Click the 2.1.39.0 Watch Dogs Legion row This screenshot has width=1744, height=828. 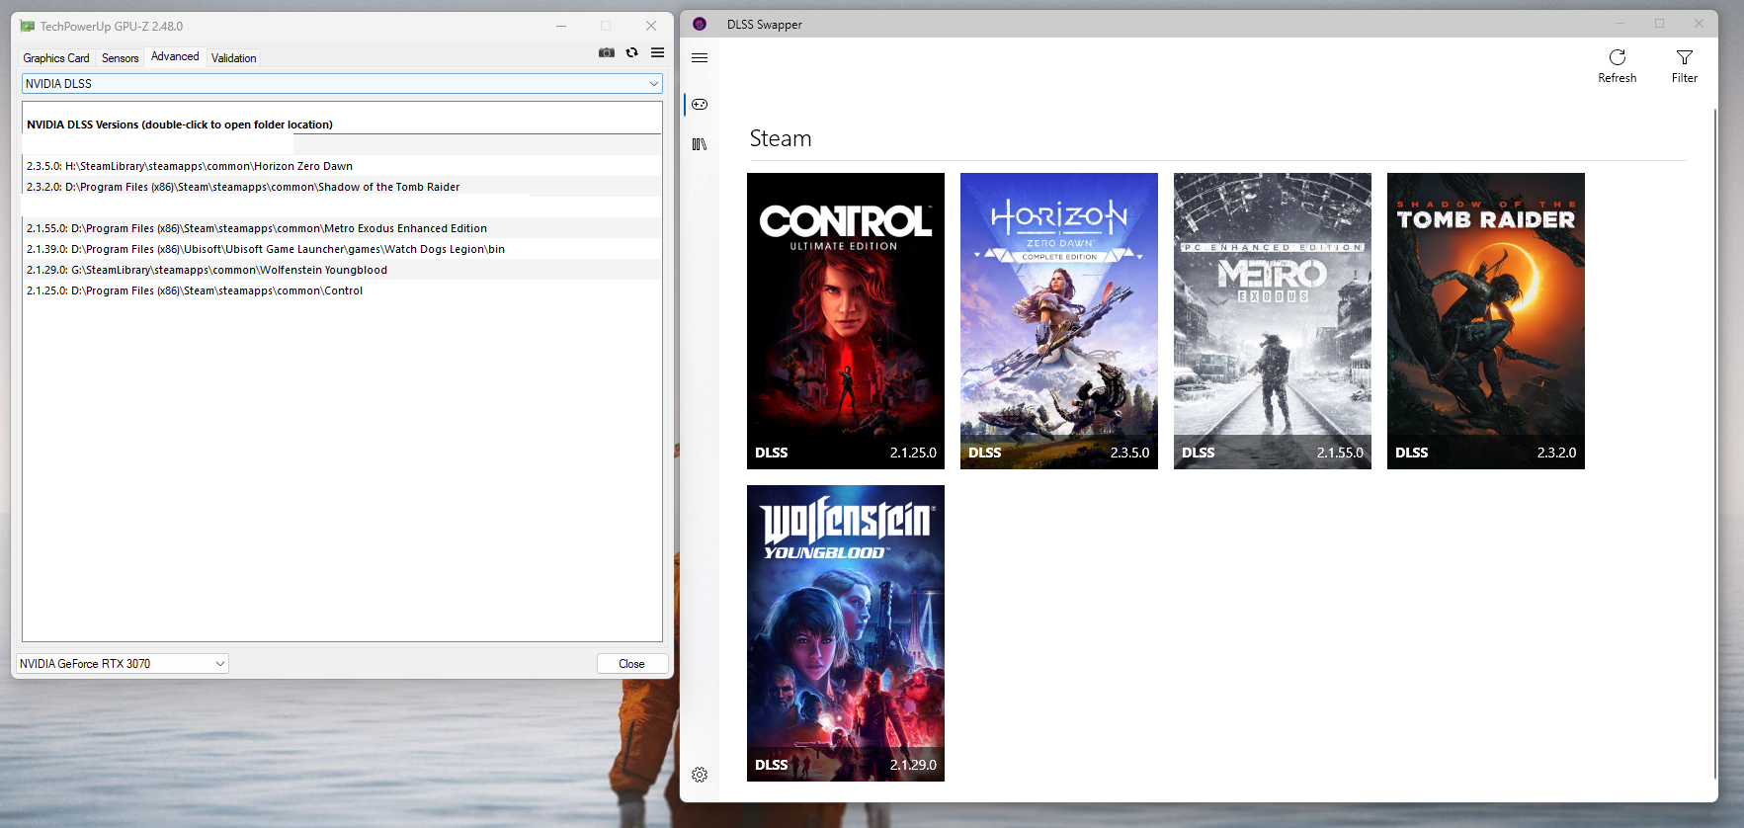point(342,249)
